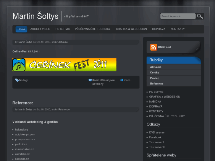Viewport: 215px width, 161px height.
Task: Click V oblasti webdesing & grafika heading
Action: point(35,122)
